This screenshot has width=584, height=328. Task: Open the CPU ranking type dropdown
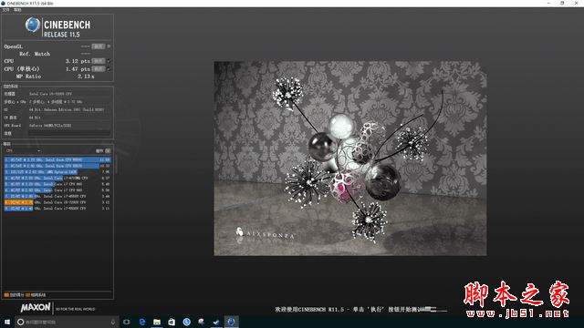(x=23, y=150)
